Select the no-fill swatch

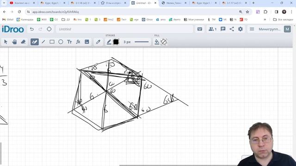pos(164,42)
